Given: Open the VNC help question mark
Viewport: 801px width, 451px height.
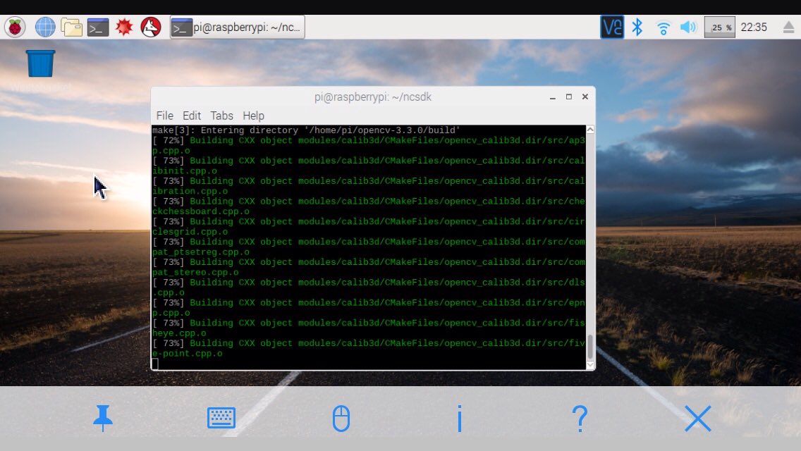Looking at the screenshot, I should coord(580,419).
